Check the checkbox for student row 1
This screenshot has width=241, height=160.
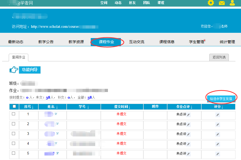point(13,114)
